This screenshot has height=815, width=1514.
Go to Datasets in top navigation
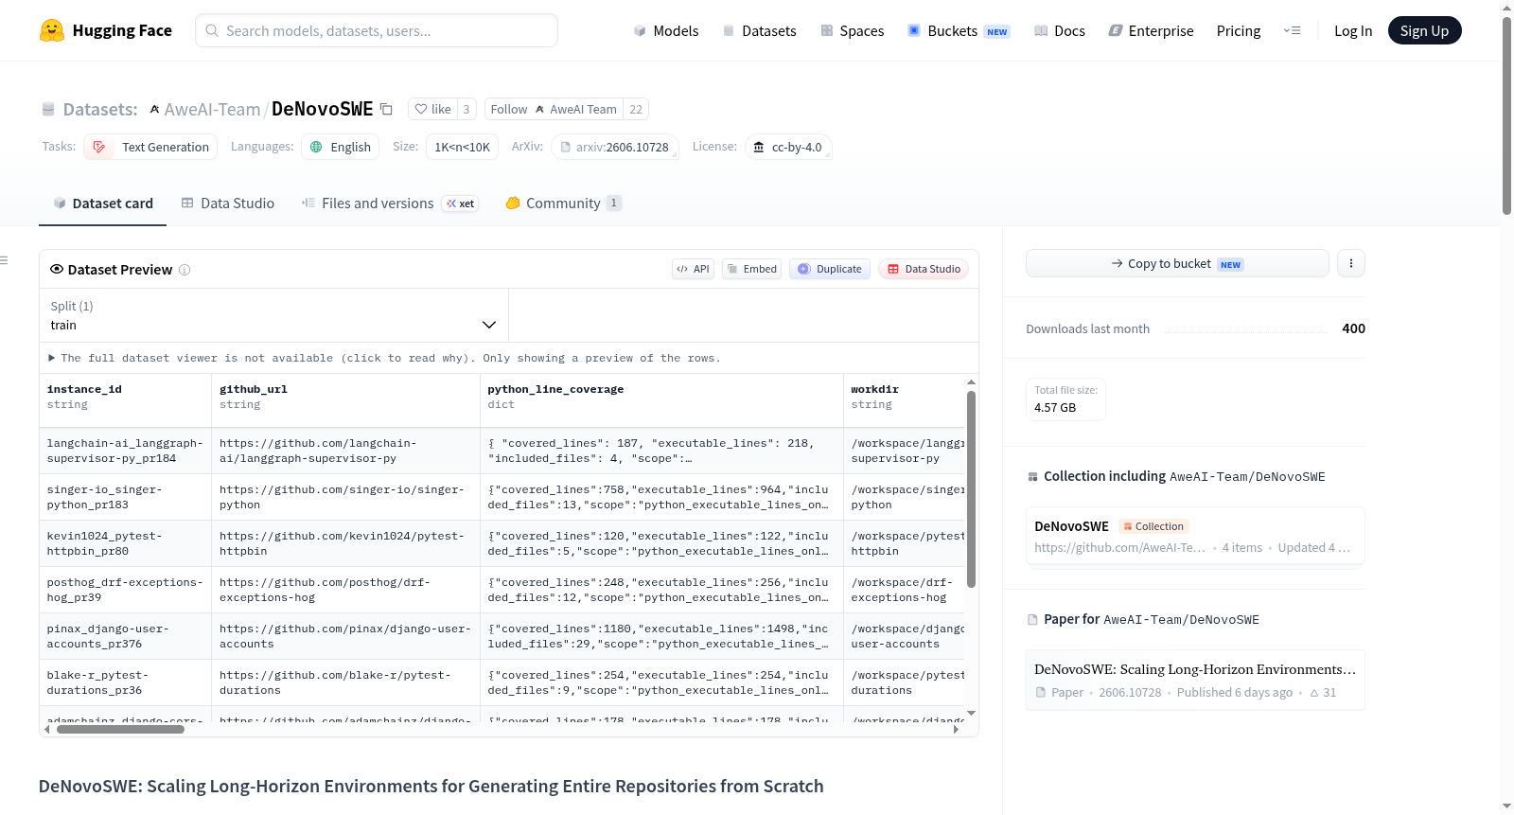coord(760,30)
